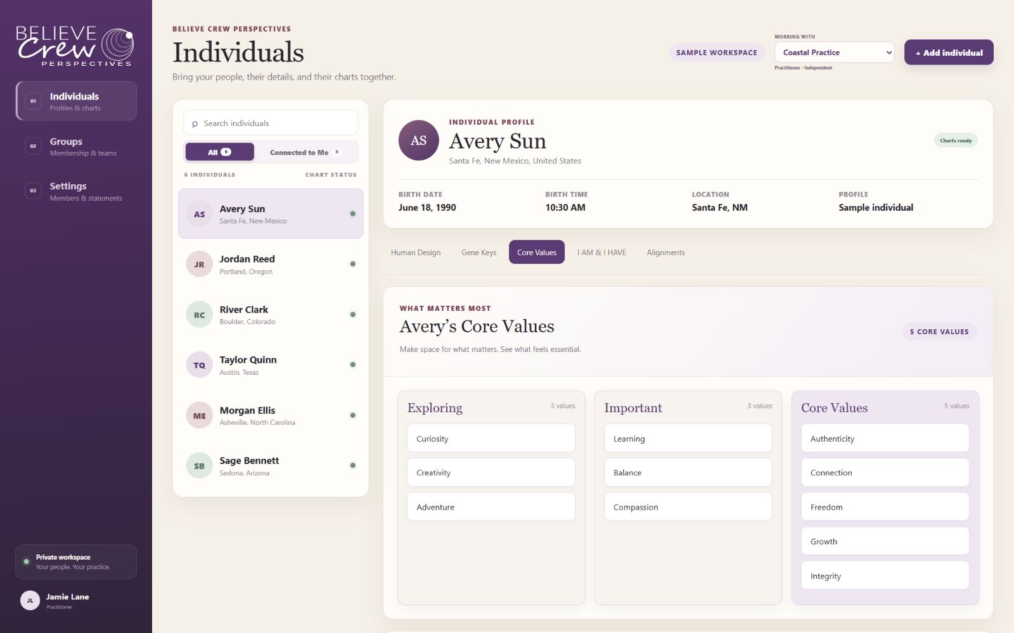Select the Curiosity value card
Screen dimensions: 1014x633
click(x=491, y=438)
